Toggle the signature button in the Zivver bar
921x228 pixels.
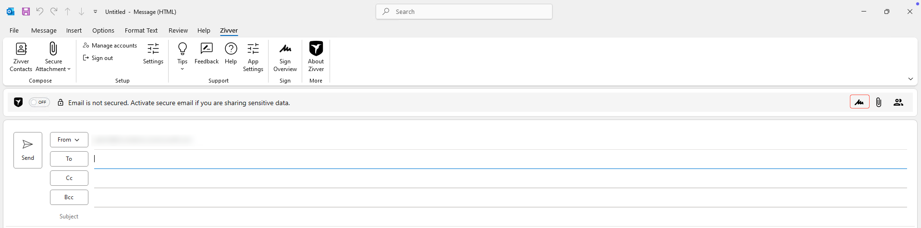point(860,102)
